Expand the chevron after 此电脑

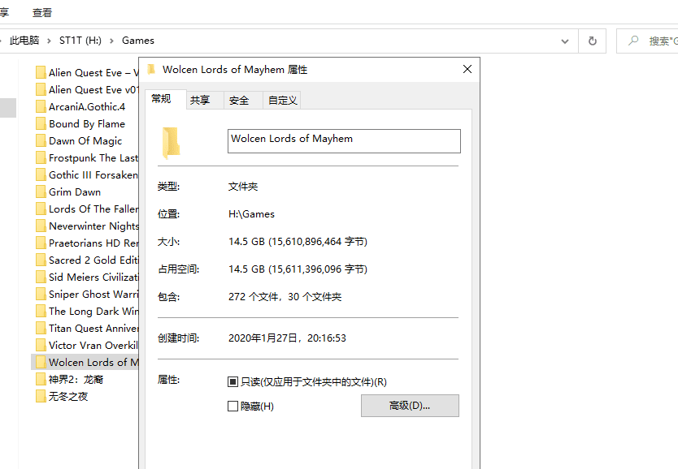tap(49, 41)
